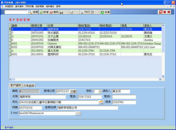
Task: Click the grid's horizontal scroll right arrow
Action: (160, 79)
